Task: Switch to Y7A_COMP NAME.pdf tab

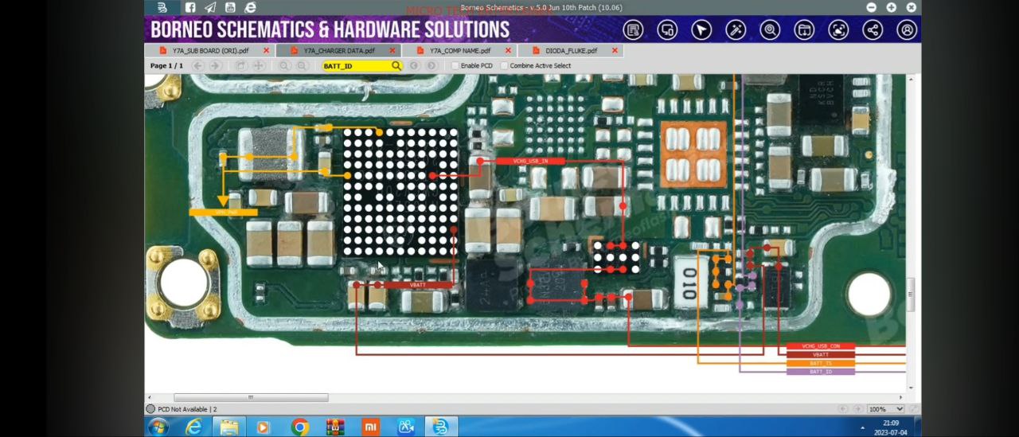Action: tap(460, 50)
